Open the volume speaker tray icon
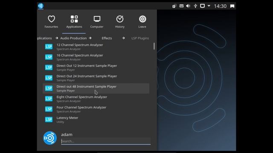The width and height of the screenshot is (273, 153). [x=188, y=6]
